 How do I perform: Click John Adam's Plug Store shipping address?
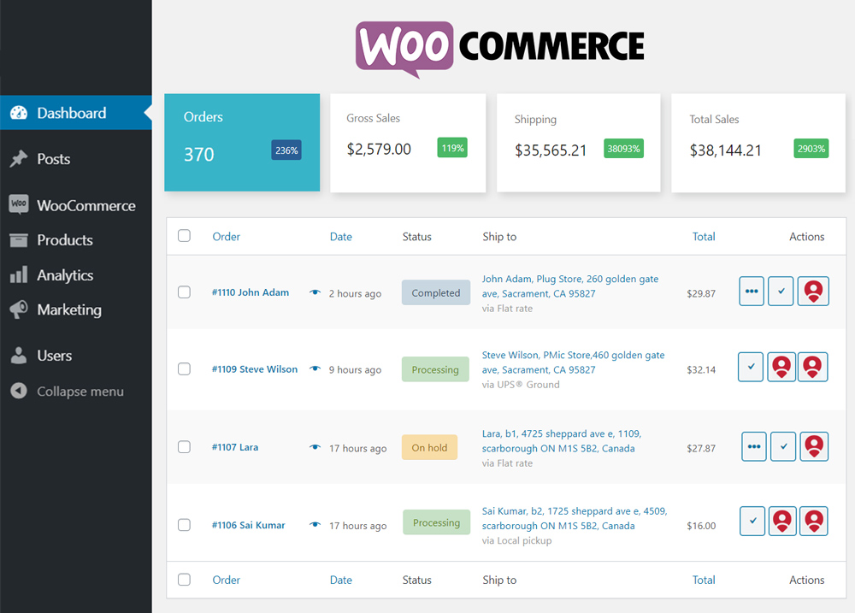coord(569,286)
